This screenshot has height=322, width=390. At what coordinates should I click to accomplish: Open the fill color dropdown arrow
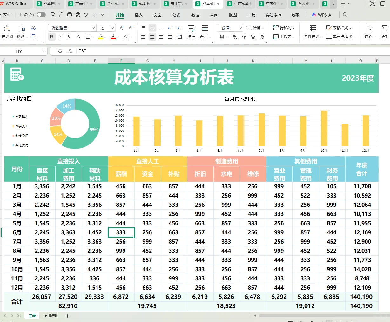[x=106, y=37]
